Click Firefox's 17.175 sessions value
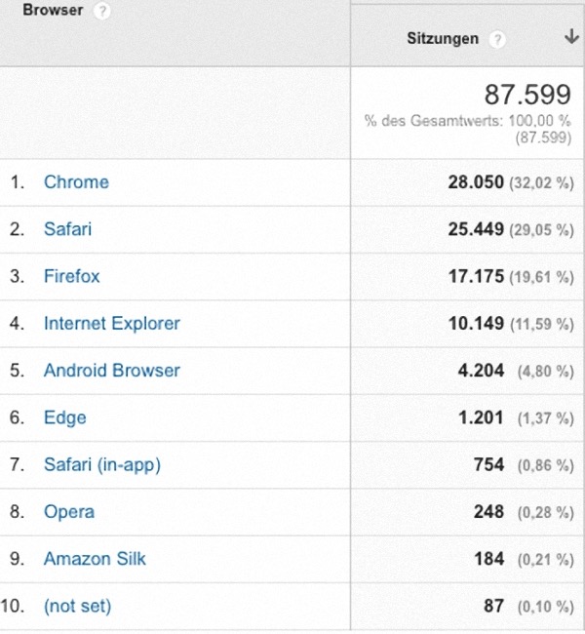The height and width of the screenshot is (634, 585). pos(476,277)
